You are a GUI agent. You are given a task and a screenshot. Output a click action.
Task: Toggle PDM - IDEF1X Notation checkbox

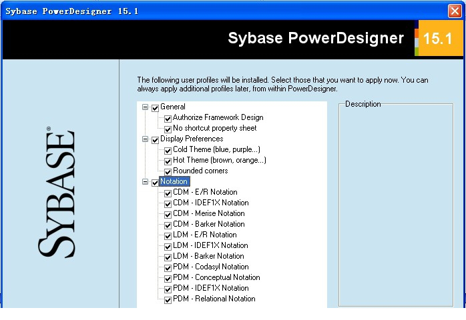(168, 289)
